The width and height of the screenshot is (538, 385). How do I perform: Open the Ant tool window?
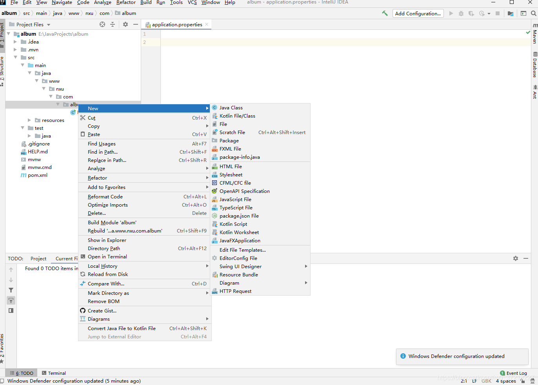coord(534,91)
